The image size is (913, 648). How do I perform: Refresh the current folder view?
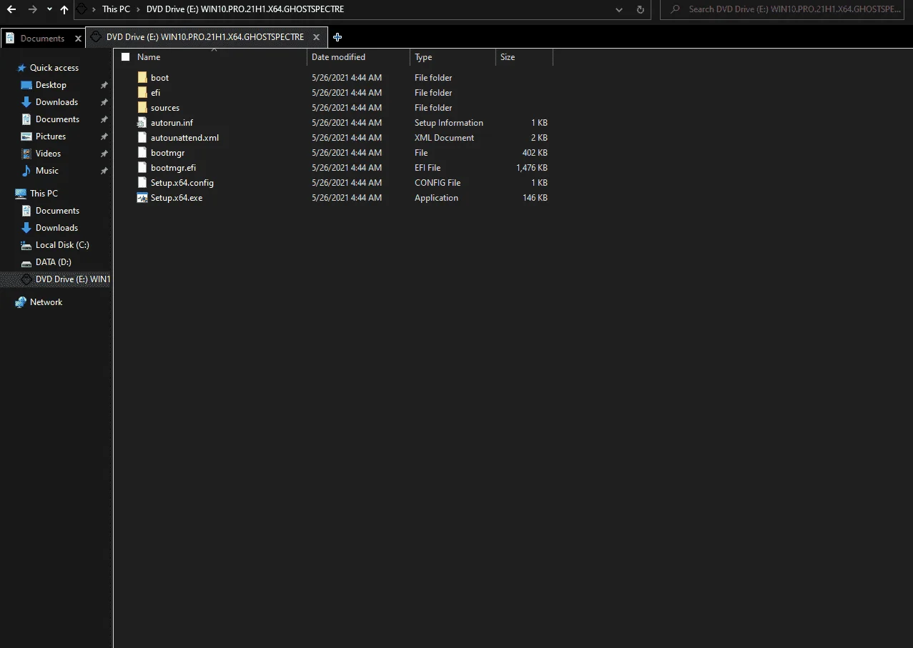[x=640, y=10]
